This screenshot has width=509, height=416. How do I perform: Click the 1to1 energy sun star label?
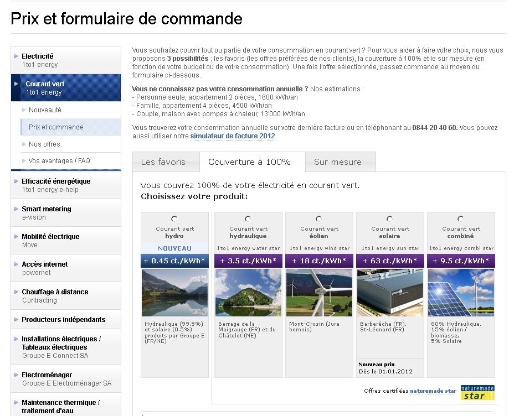pos(390,248)
